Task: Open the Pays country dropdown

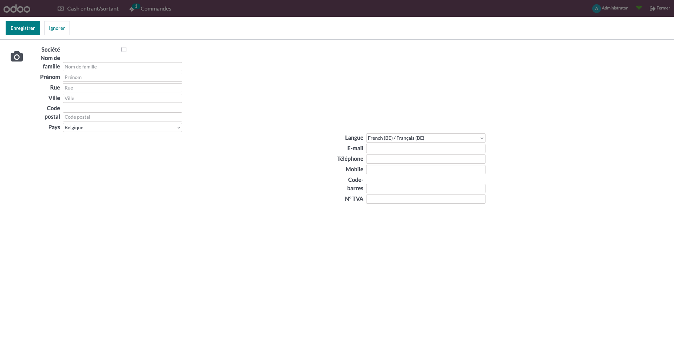Action: 122,127
